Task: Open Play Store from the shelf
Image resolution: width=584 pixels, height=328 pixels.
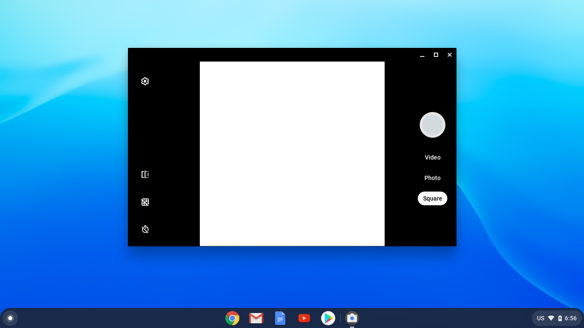Action: point(328,318)
